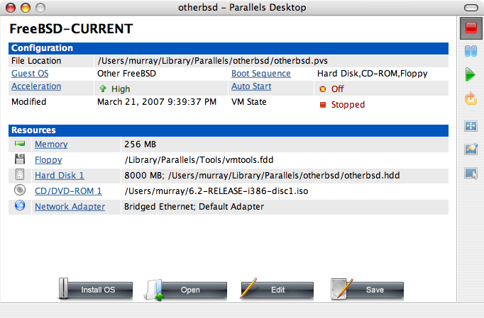Click the red Stop VM button

471,30
